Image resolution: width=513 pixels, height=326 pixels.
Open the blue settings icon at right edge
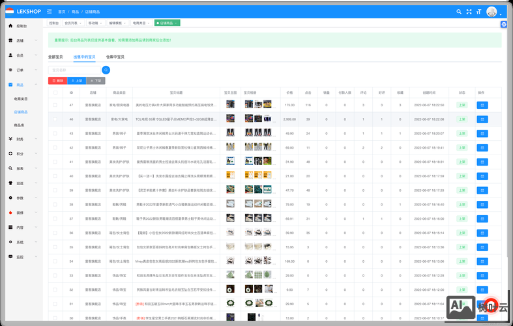[504, 24]
